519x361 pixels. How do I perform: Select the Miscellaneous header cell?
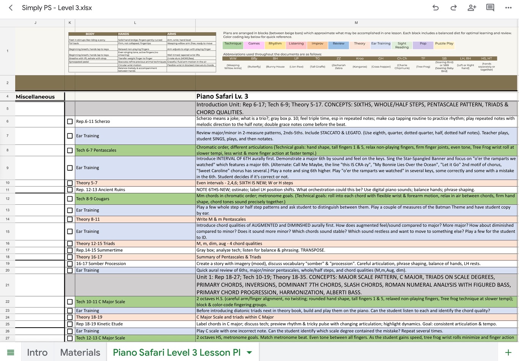click(x=40, y=96)
